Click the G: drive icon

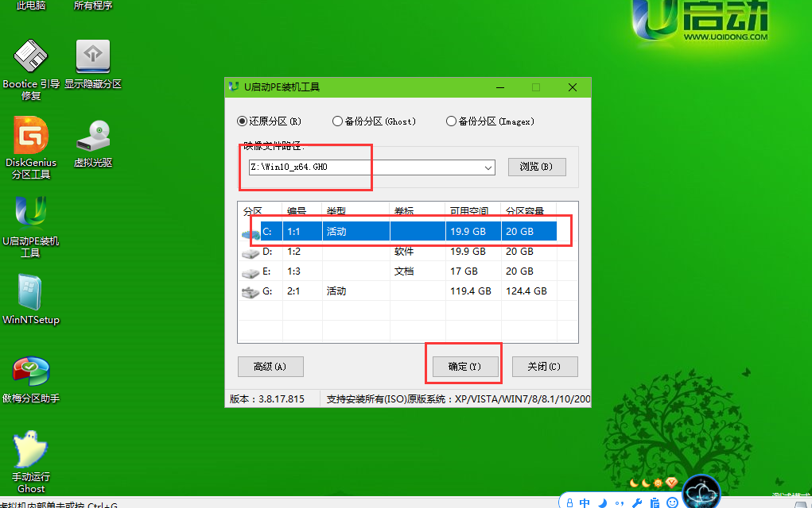251,293
